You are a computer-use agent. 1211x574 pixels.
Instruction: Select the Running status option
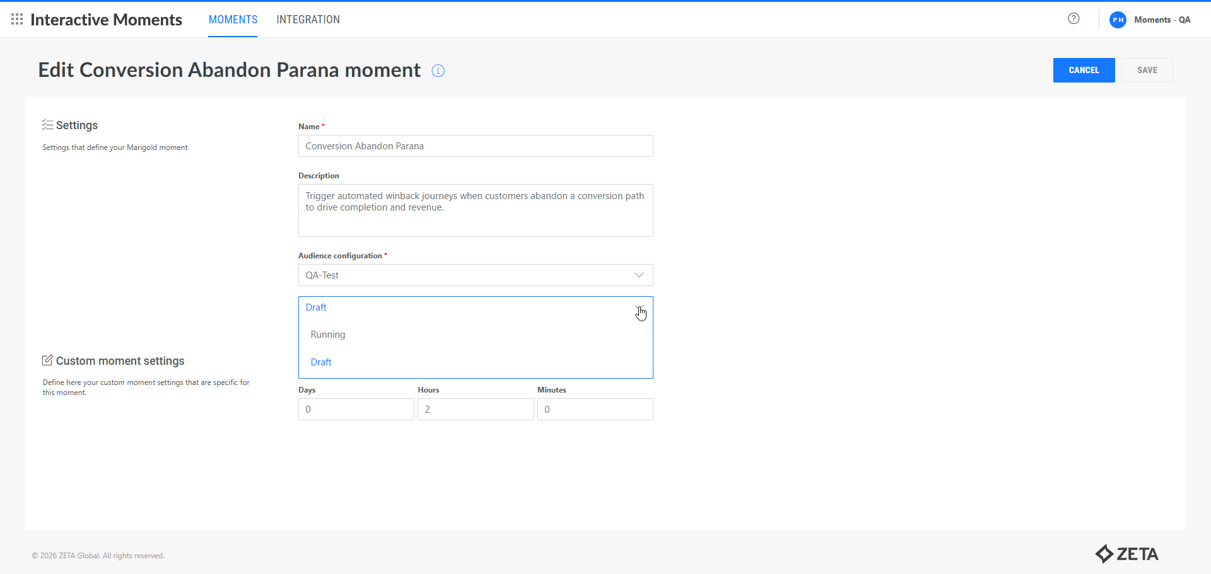coord(328,335)
